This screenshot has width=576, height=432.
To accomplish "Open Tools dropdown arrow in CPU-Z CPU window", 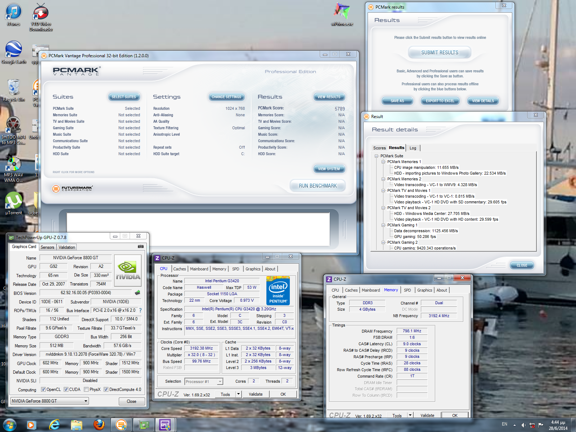I will click(x=238, y=394).
